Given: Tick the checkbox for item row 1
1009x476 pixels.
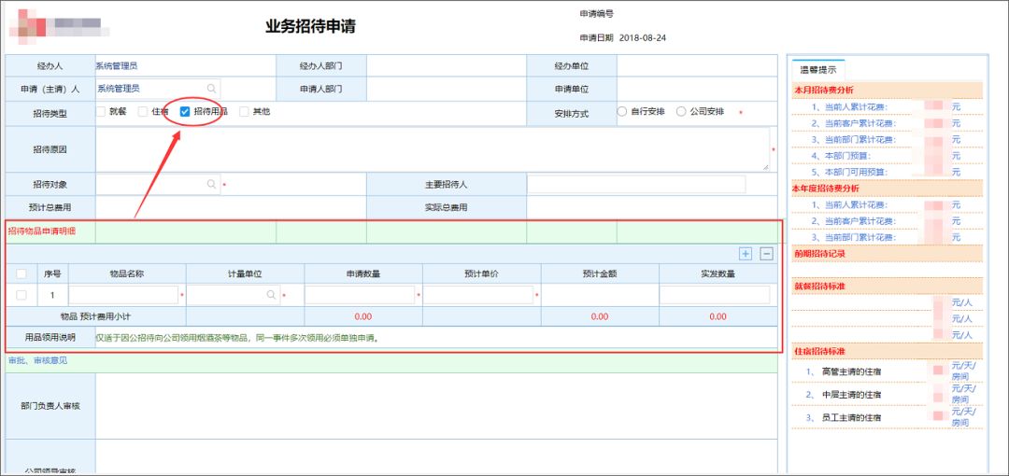Looking at the screenshot, I should [21, 295].
